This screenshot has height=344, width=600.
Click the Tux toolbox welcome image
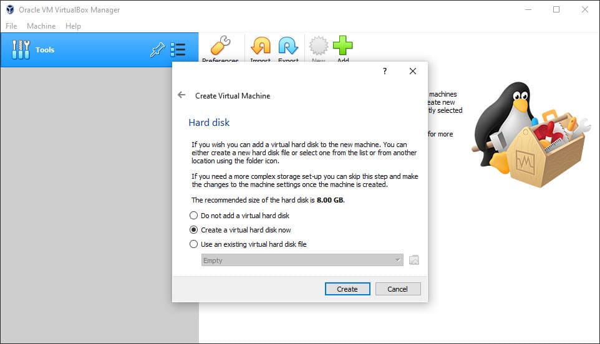(x=530, y=134)
